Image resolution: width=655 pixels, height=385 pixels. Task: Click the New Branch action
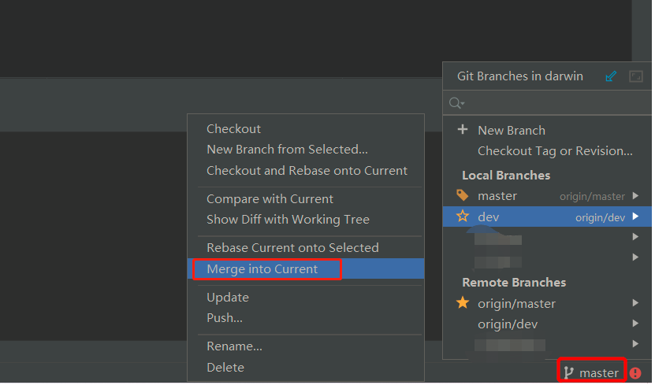512,131
